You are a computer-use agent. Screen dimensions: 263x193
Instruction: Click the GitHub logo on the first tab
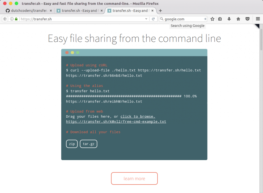tap(8, 11)
